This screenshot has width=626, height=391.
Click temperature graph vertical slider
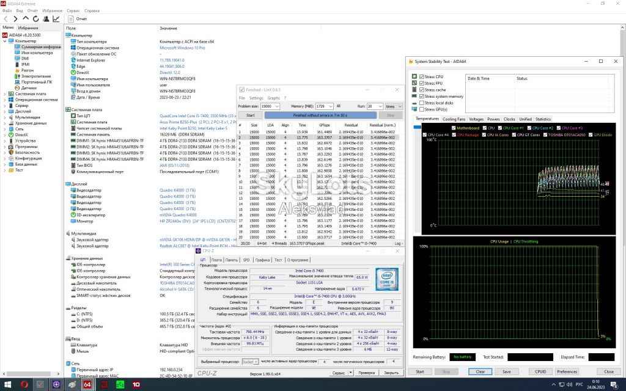[x=417, y=127]
